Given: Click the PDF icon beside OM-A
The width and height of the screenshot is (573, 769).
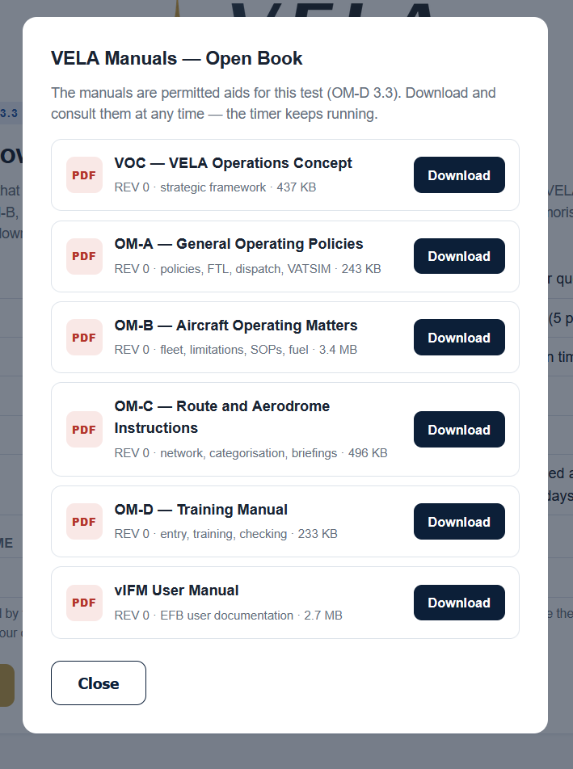Looking at the screenshot, I should point(84,256).
